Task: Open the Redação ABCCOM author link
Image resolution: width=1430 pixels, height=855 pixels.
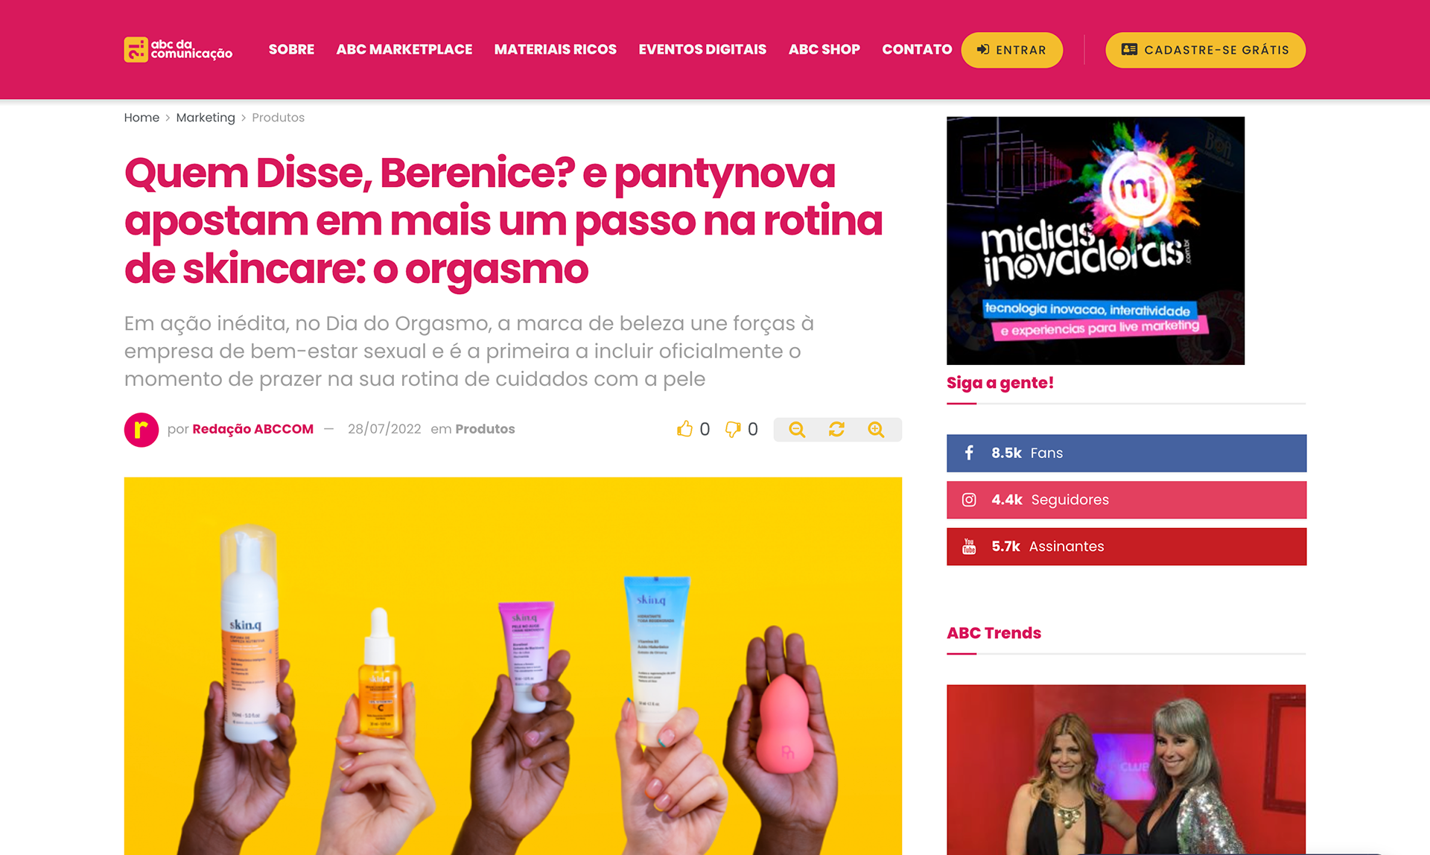Action: [252, 429]
